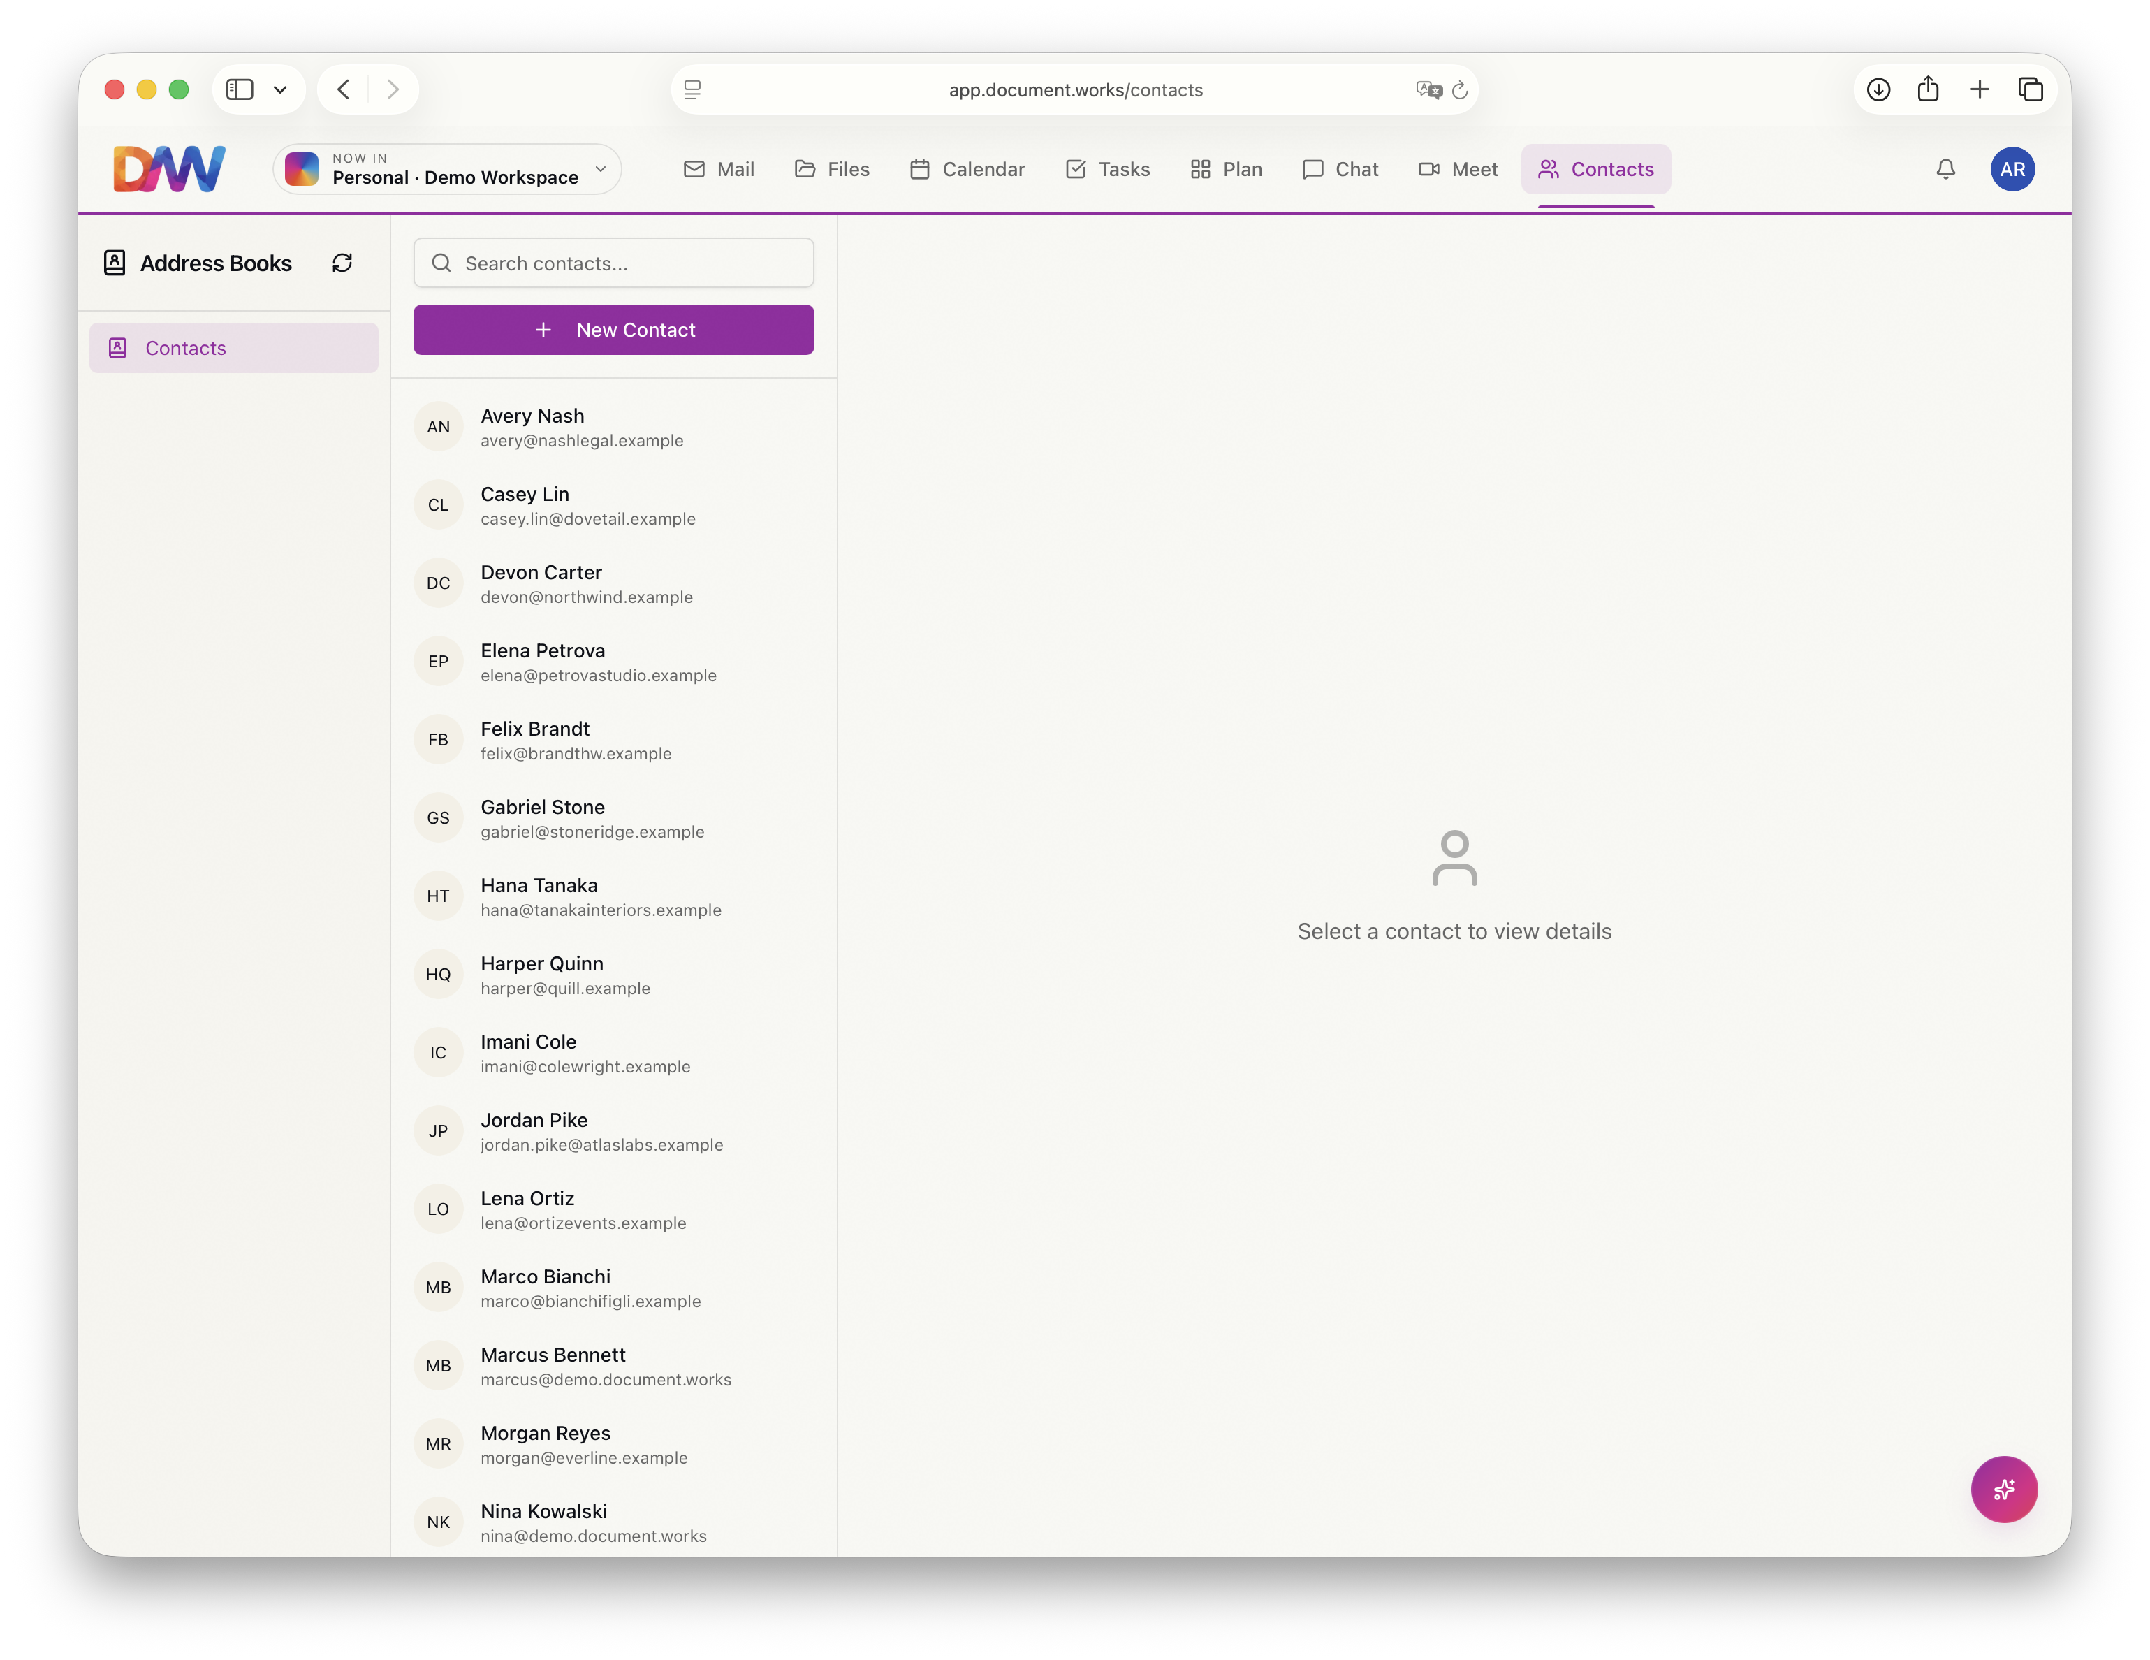The width and height of the screenshot is (2150, 1660).
Task: Click the DW logo
Action: tap(168, 168)
